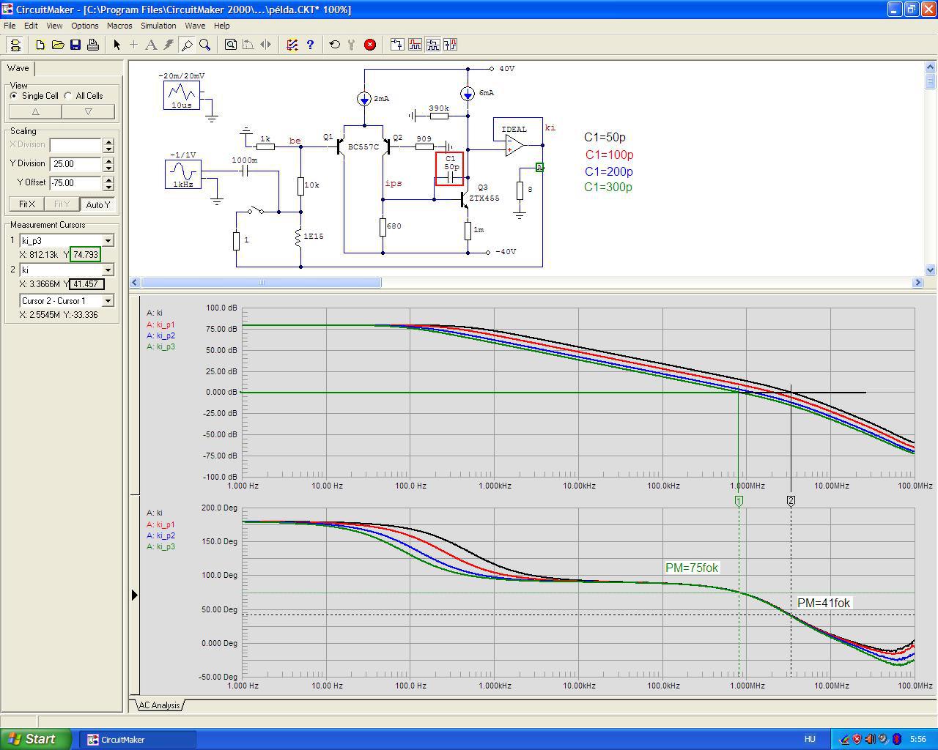Viewport: 938px width, 750px height.
Task: Expand the cursor 2 ki waveform dropdown
Action: pyautogui.click(x=108, y=270)
